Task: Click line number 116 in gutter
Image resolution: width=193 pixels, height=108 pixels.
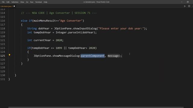Action: (x=3, y=21)
